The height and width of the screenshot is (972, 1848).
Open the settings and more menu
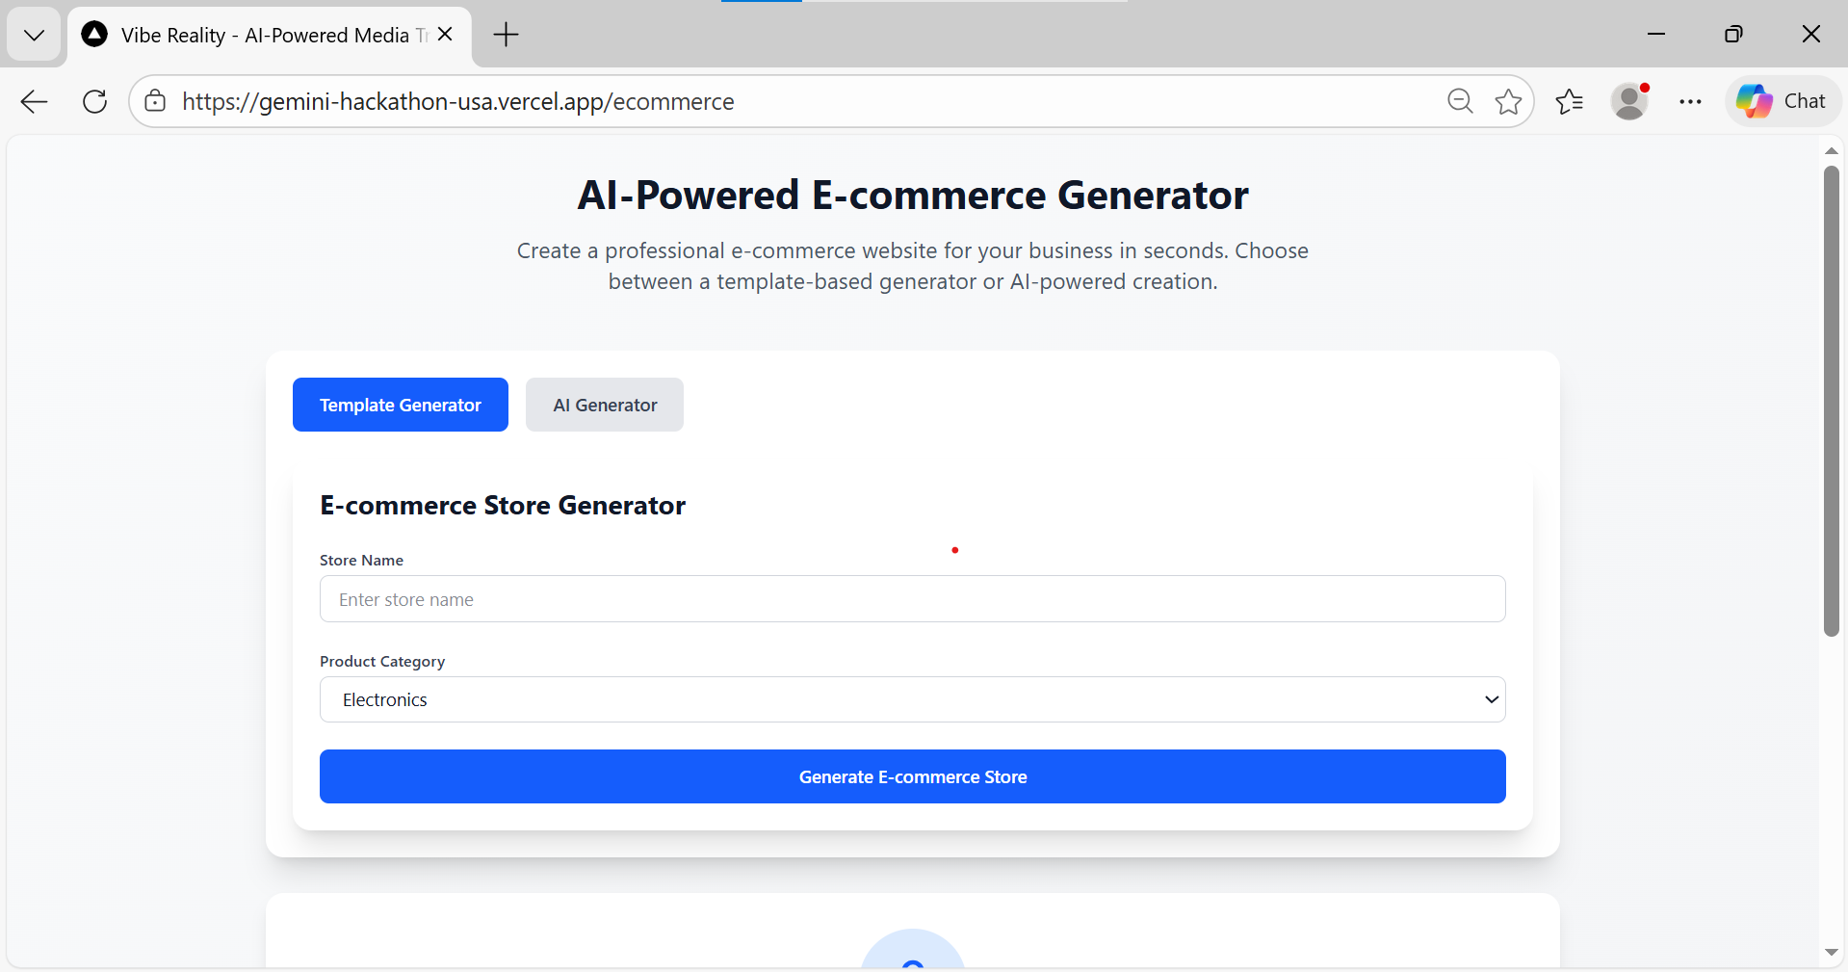(x=1690, y=101)
